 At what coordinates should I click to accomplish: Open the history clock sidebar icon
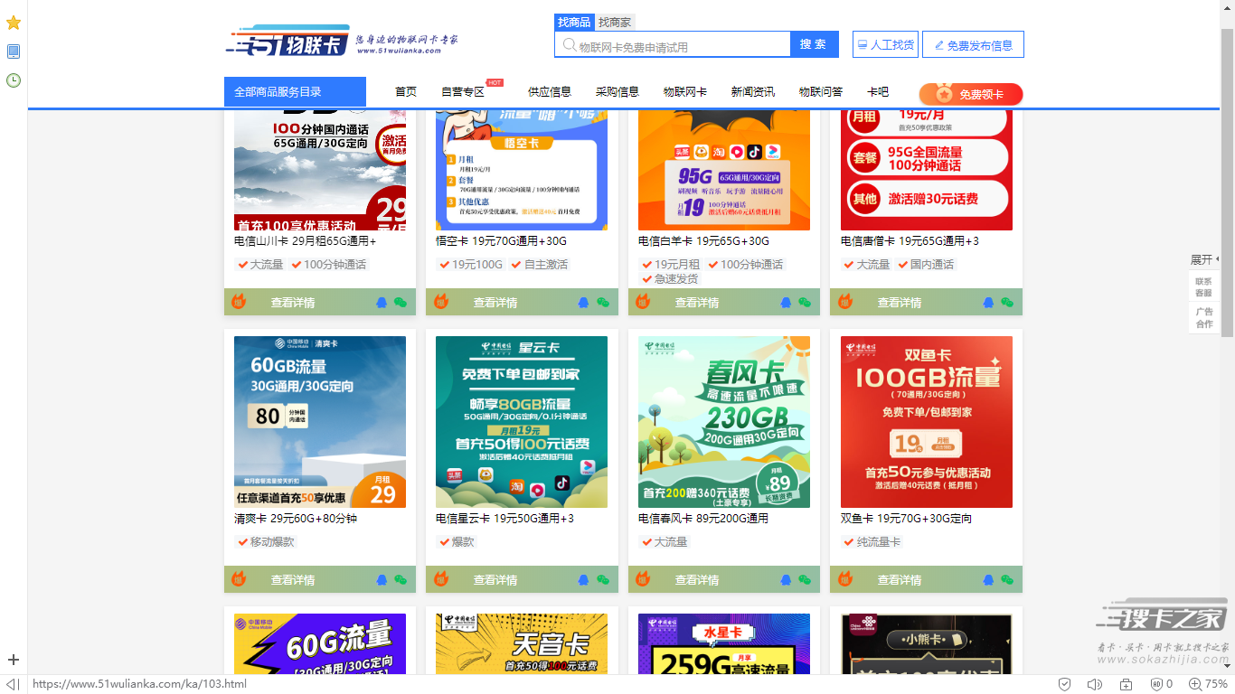(x=14, y=80)
